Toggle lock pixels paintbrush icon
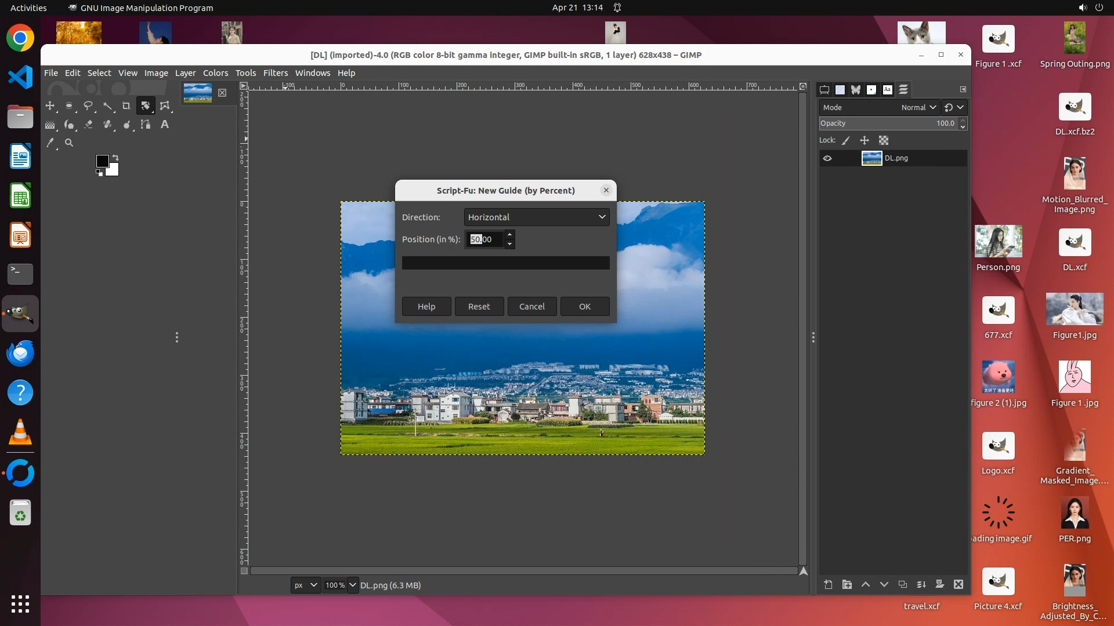Viewport: 1114px width, 626px height. pos(846,140)
